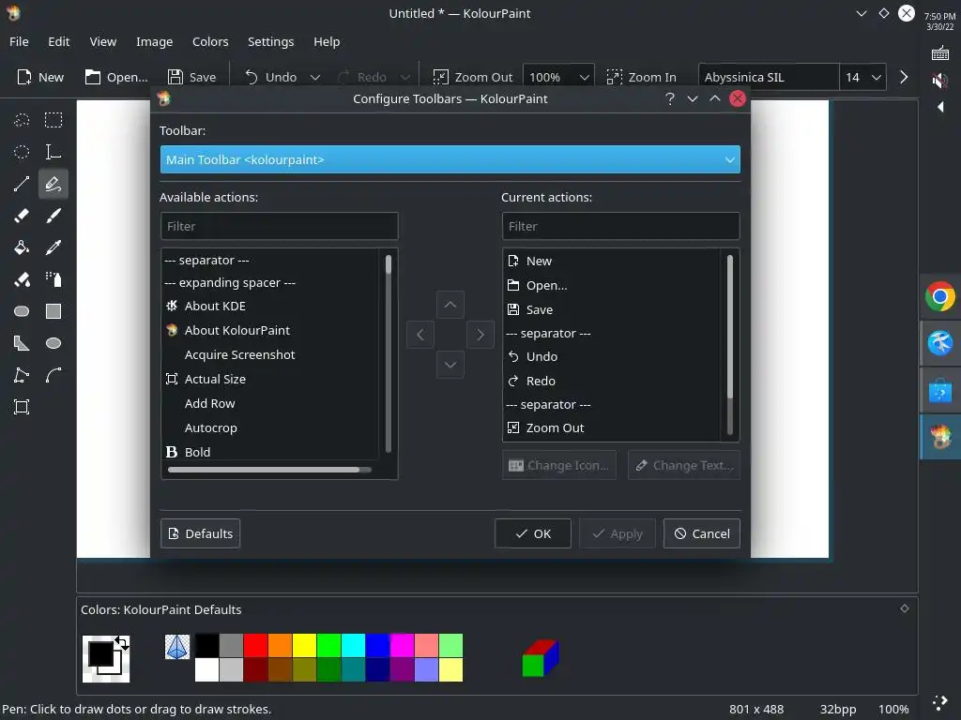Open the font size 14 dropdown
961x720 pixels.
coord(863,77)
